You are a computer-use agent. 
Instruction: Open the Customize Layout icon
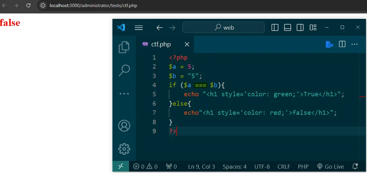[x=313, y=28]
